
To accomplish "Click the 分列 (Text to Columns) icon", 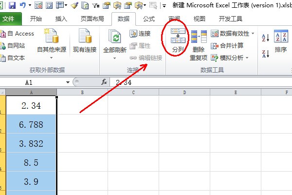I will tap(178, 39).
